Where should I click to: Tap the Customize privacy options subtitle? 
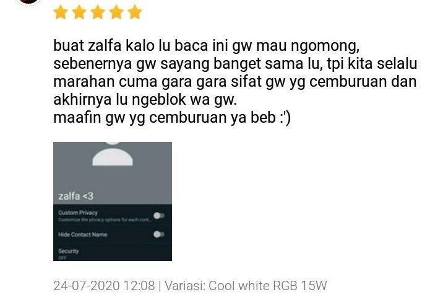click(x=105, y=220)
